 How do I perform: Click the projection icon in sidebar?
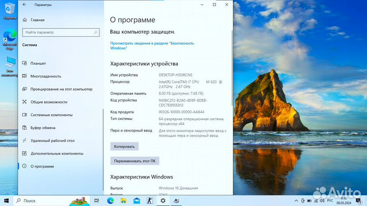(24, 89)
